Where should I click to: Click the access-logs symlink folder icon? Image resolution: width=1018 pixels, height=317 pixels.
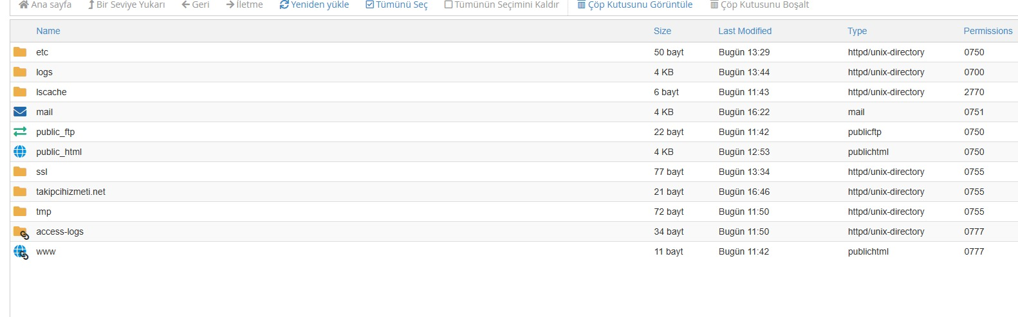tap(21, 232)
